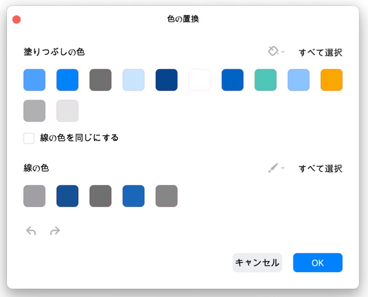Viewport: 368px width, 297px height.
Task: Select the first gray line color swatch
Action: click(x=34, y=196)
